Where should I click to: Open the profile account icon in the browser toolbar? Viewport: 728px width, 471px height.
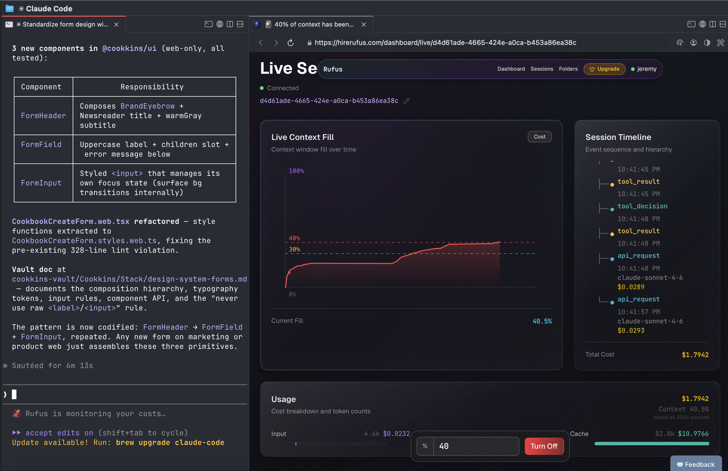pyautogui.click(x=693, y=43)
